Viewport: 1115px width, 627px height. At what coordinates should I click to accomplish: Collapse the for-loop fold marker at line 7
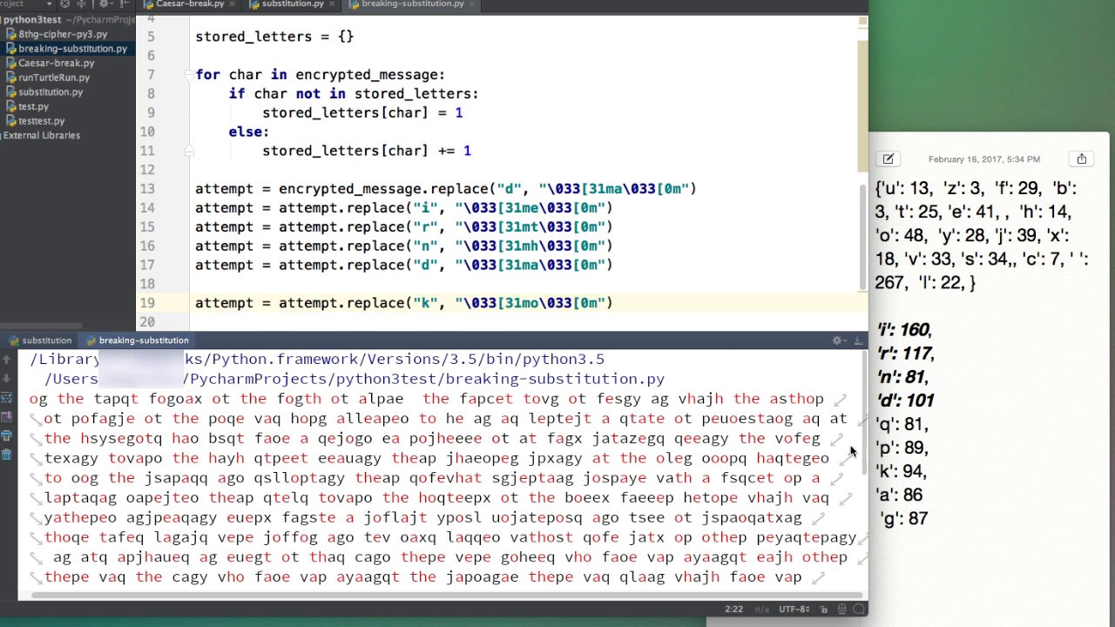[188, 75]
